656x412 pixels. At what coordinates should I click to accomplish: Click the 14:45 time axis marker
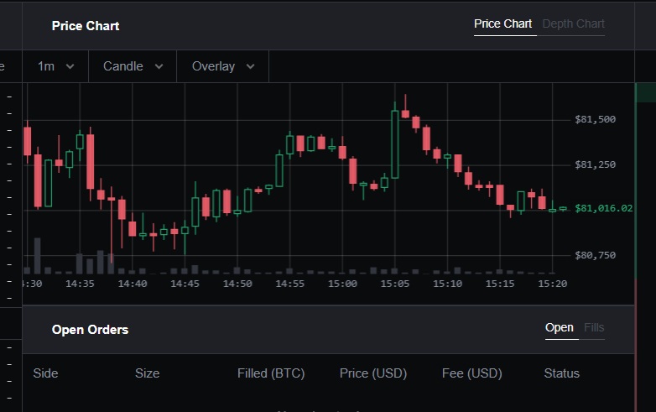click(x=185, y=284)
